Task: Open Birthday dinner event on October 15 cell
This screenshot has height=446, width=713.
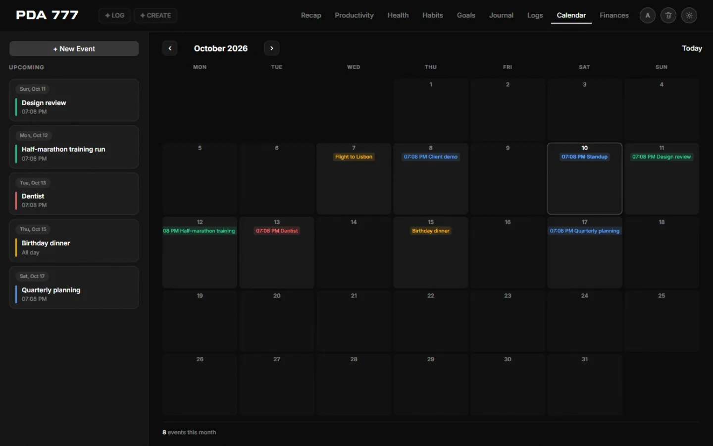Action: click(x=431, y=231)
